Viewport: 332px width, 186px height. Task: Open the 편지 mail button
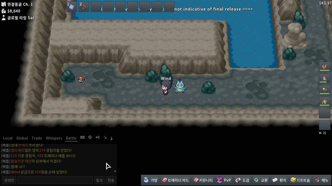pos(279,180)
